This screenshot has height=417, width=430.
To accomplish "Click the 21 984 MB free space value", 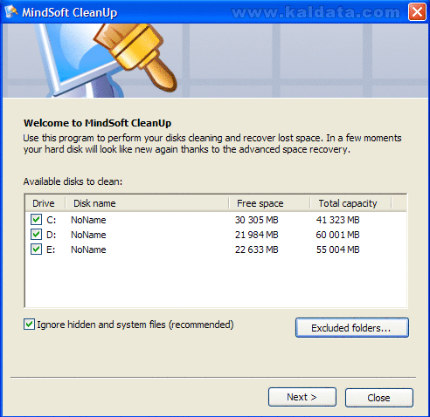I will tap(257, 235).
